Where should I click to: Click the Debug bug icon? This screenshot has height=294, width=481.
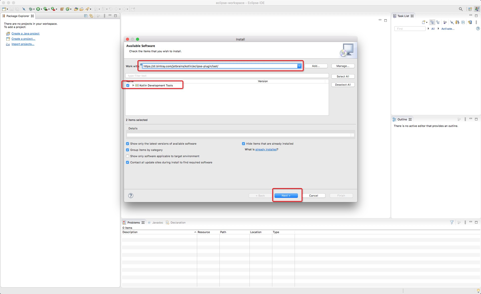[x=30, y=9]
